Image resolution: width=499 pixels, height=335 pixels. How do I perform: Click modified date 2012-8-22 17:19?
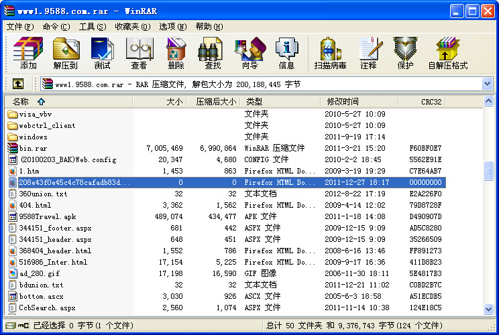355,194
